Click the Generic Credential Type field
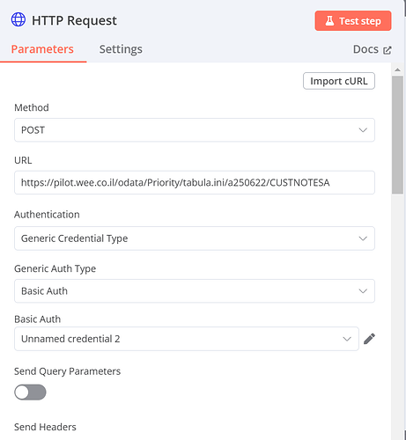Image resolution: width=406 pixels, height=440 pixels. [x=195, y=238]
